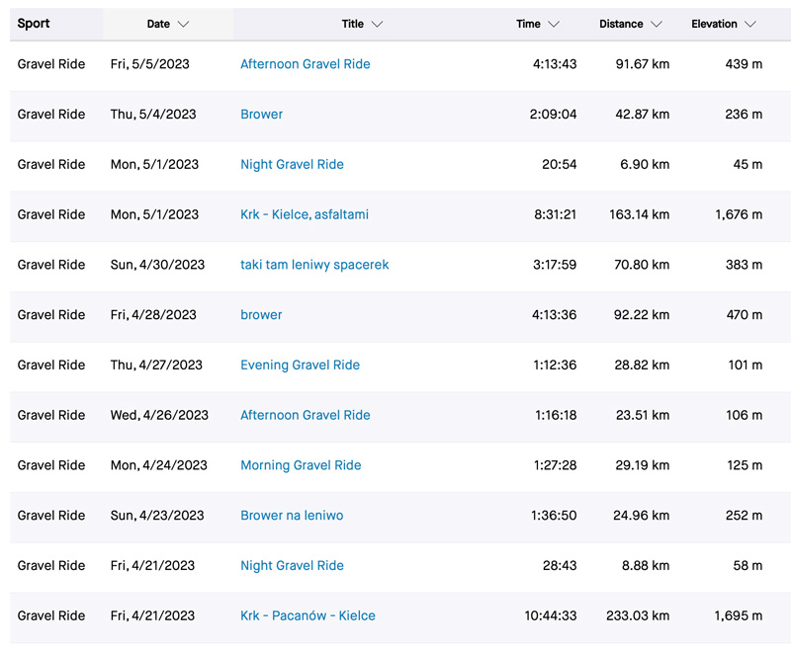791x651 pixels.
Task: Open Afternoon Gravel Ride from 5/5/2023
Action: [x=306, y=64]
